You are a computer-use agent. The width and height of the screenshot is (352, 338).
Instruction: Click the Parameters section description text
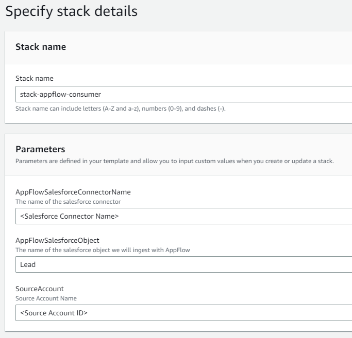pyautogui.click(x=175, y=161)
